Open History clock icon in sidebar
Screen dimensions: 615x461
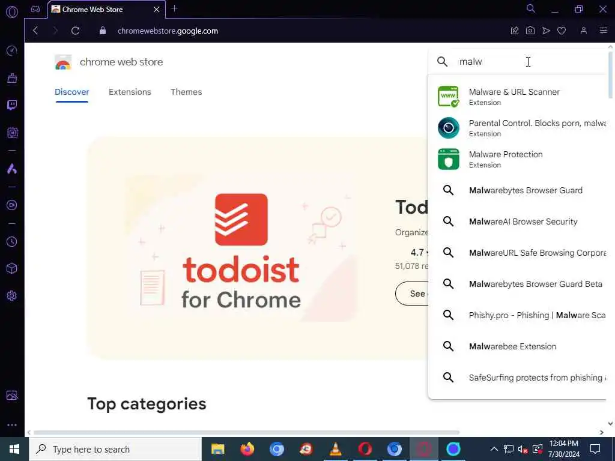pyautogui.click(x=12, y=241)
